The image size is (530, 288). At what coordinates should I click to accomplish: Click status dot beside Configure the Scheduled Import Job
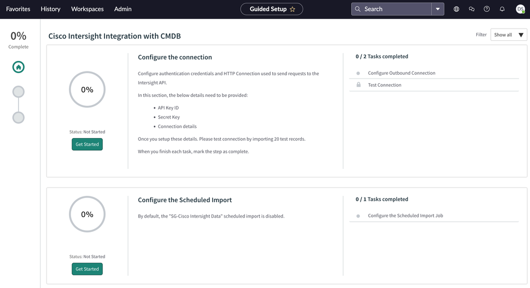point(358,216)
